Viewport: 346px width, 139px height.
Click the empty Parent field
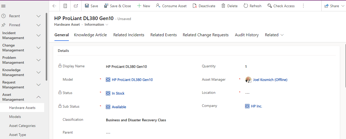coord(108,133)
